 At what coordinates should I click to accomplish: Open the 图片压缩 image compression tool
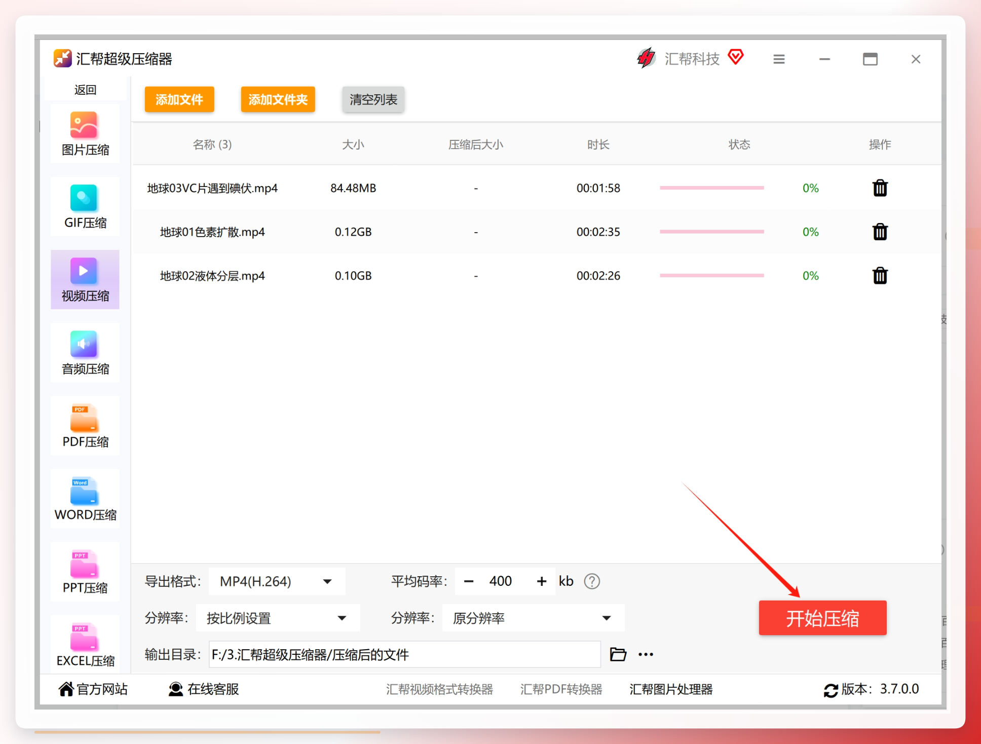coord(85,134)
